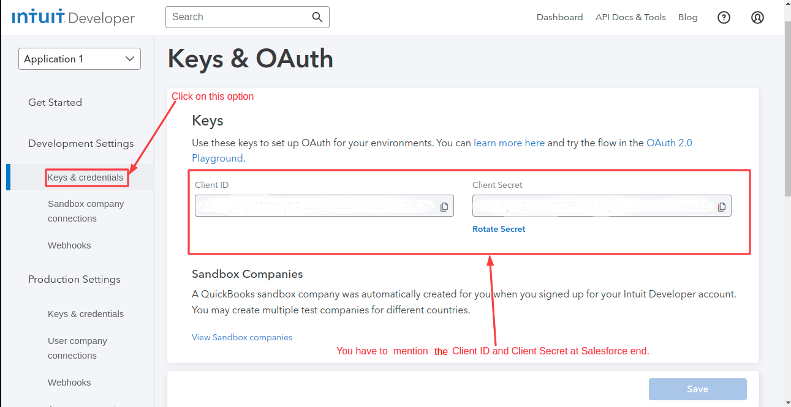Copy the Client ID value
The image size is (791, 407).
(x=444, y=207)
